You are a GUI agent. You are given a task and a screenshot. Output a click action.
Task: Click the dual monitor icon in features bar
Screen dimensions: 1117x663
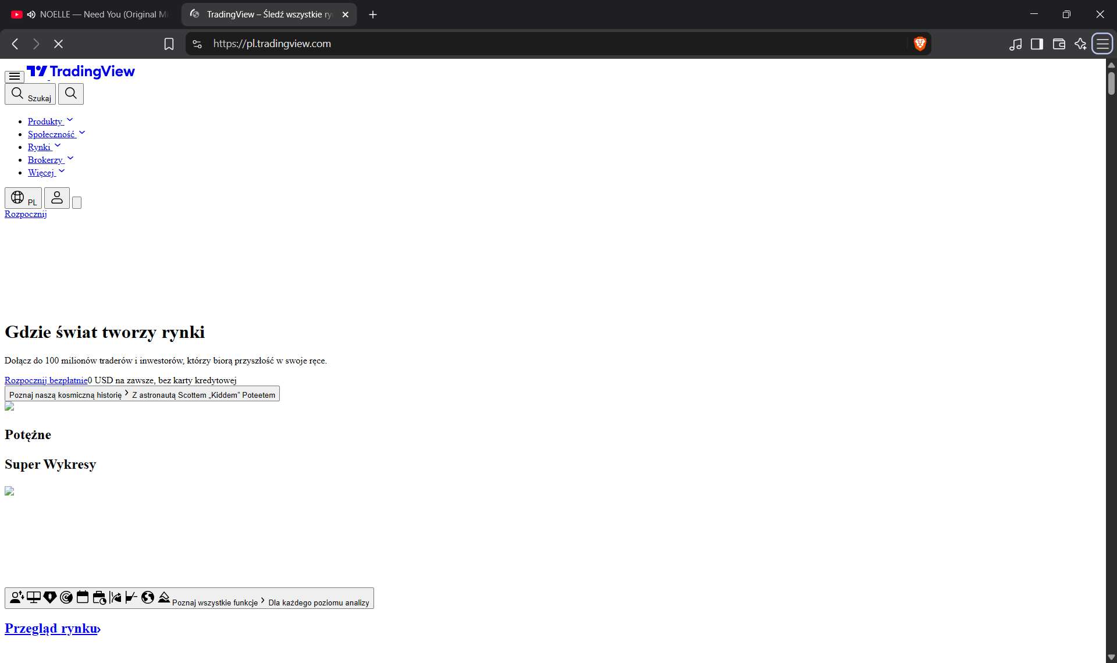pos(34,597)
